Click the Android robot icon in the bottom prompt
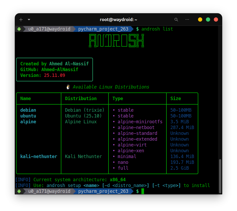The image size is (237, 211). coord(19,191)
